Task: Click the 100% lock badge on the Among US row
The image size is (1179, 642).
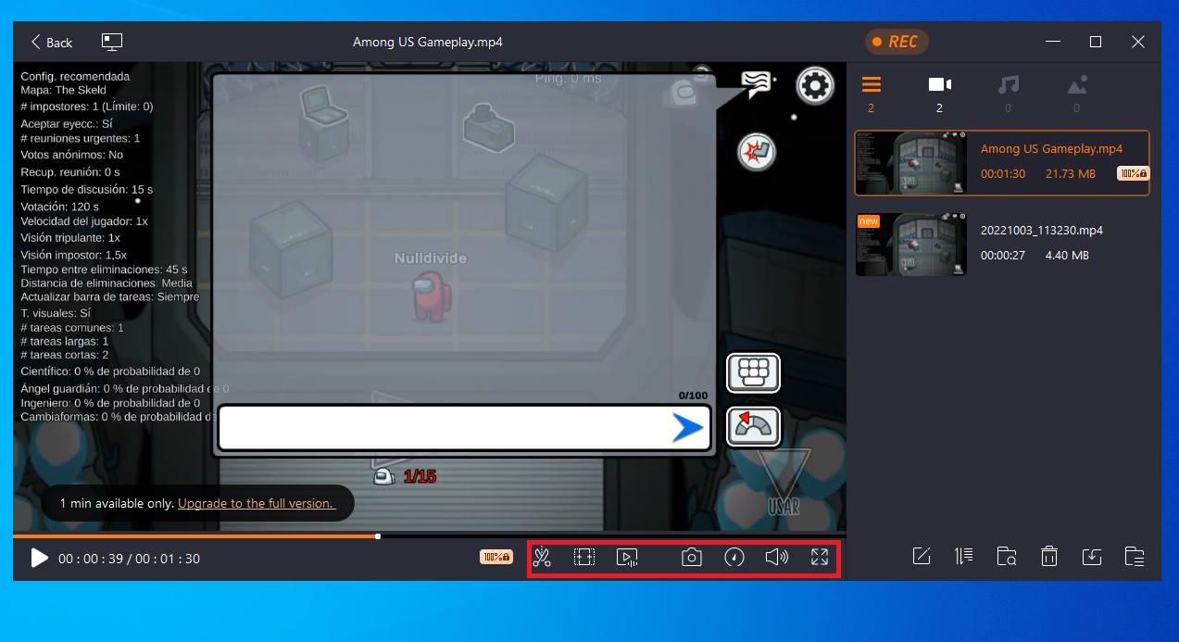Action: pyautogui.click(x=1133, y=173)
